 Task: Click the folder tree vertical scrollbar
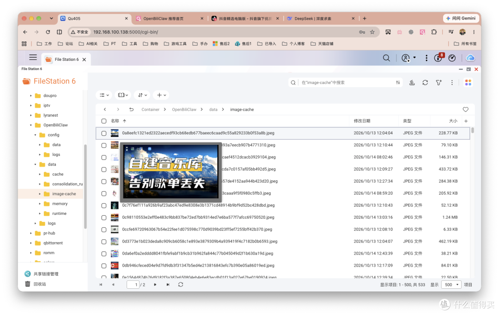(x=85, y=186)
